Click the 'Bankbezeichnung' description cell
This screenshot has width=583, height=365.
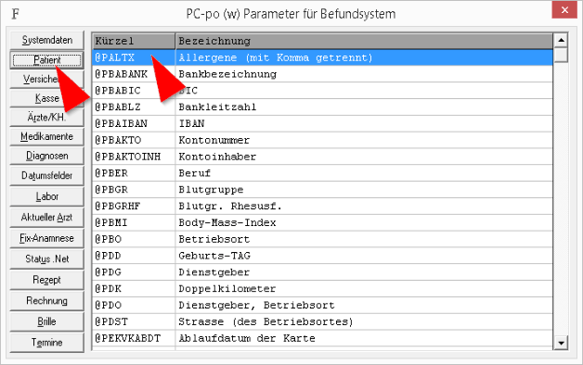pyautogui.click(x=364, y=74)
